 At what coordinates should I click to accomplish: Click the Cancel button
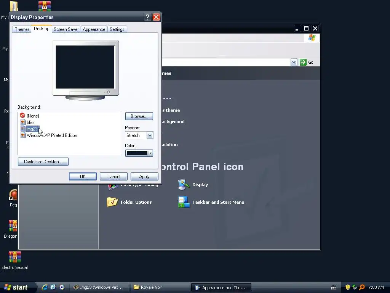[x=113, y=176]
